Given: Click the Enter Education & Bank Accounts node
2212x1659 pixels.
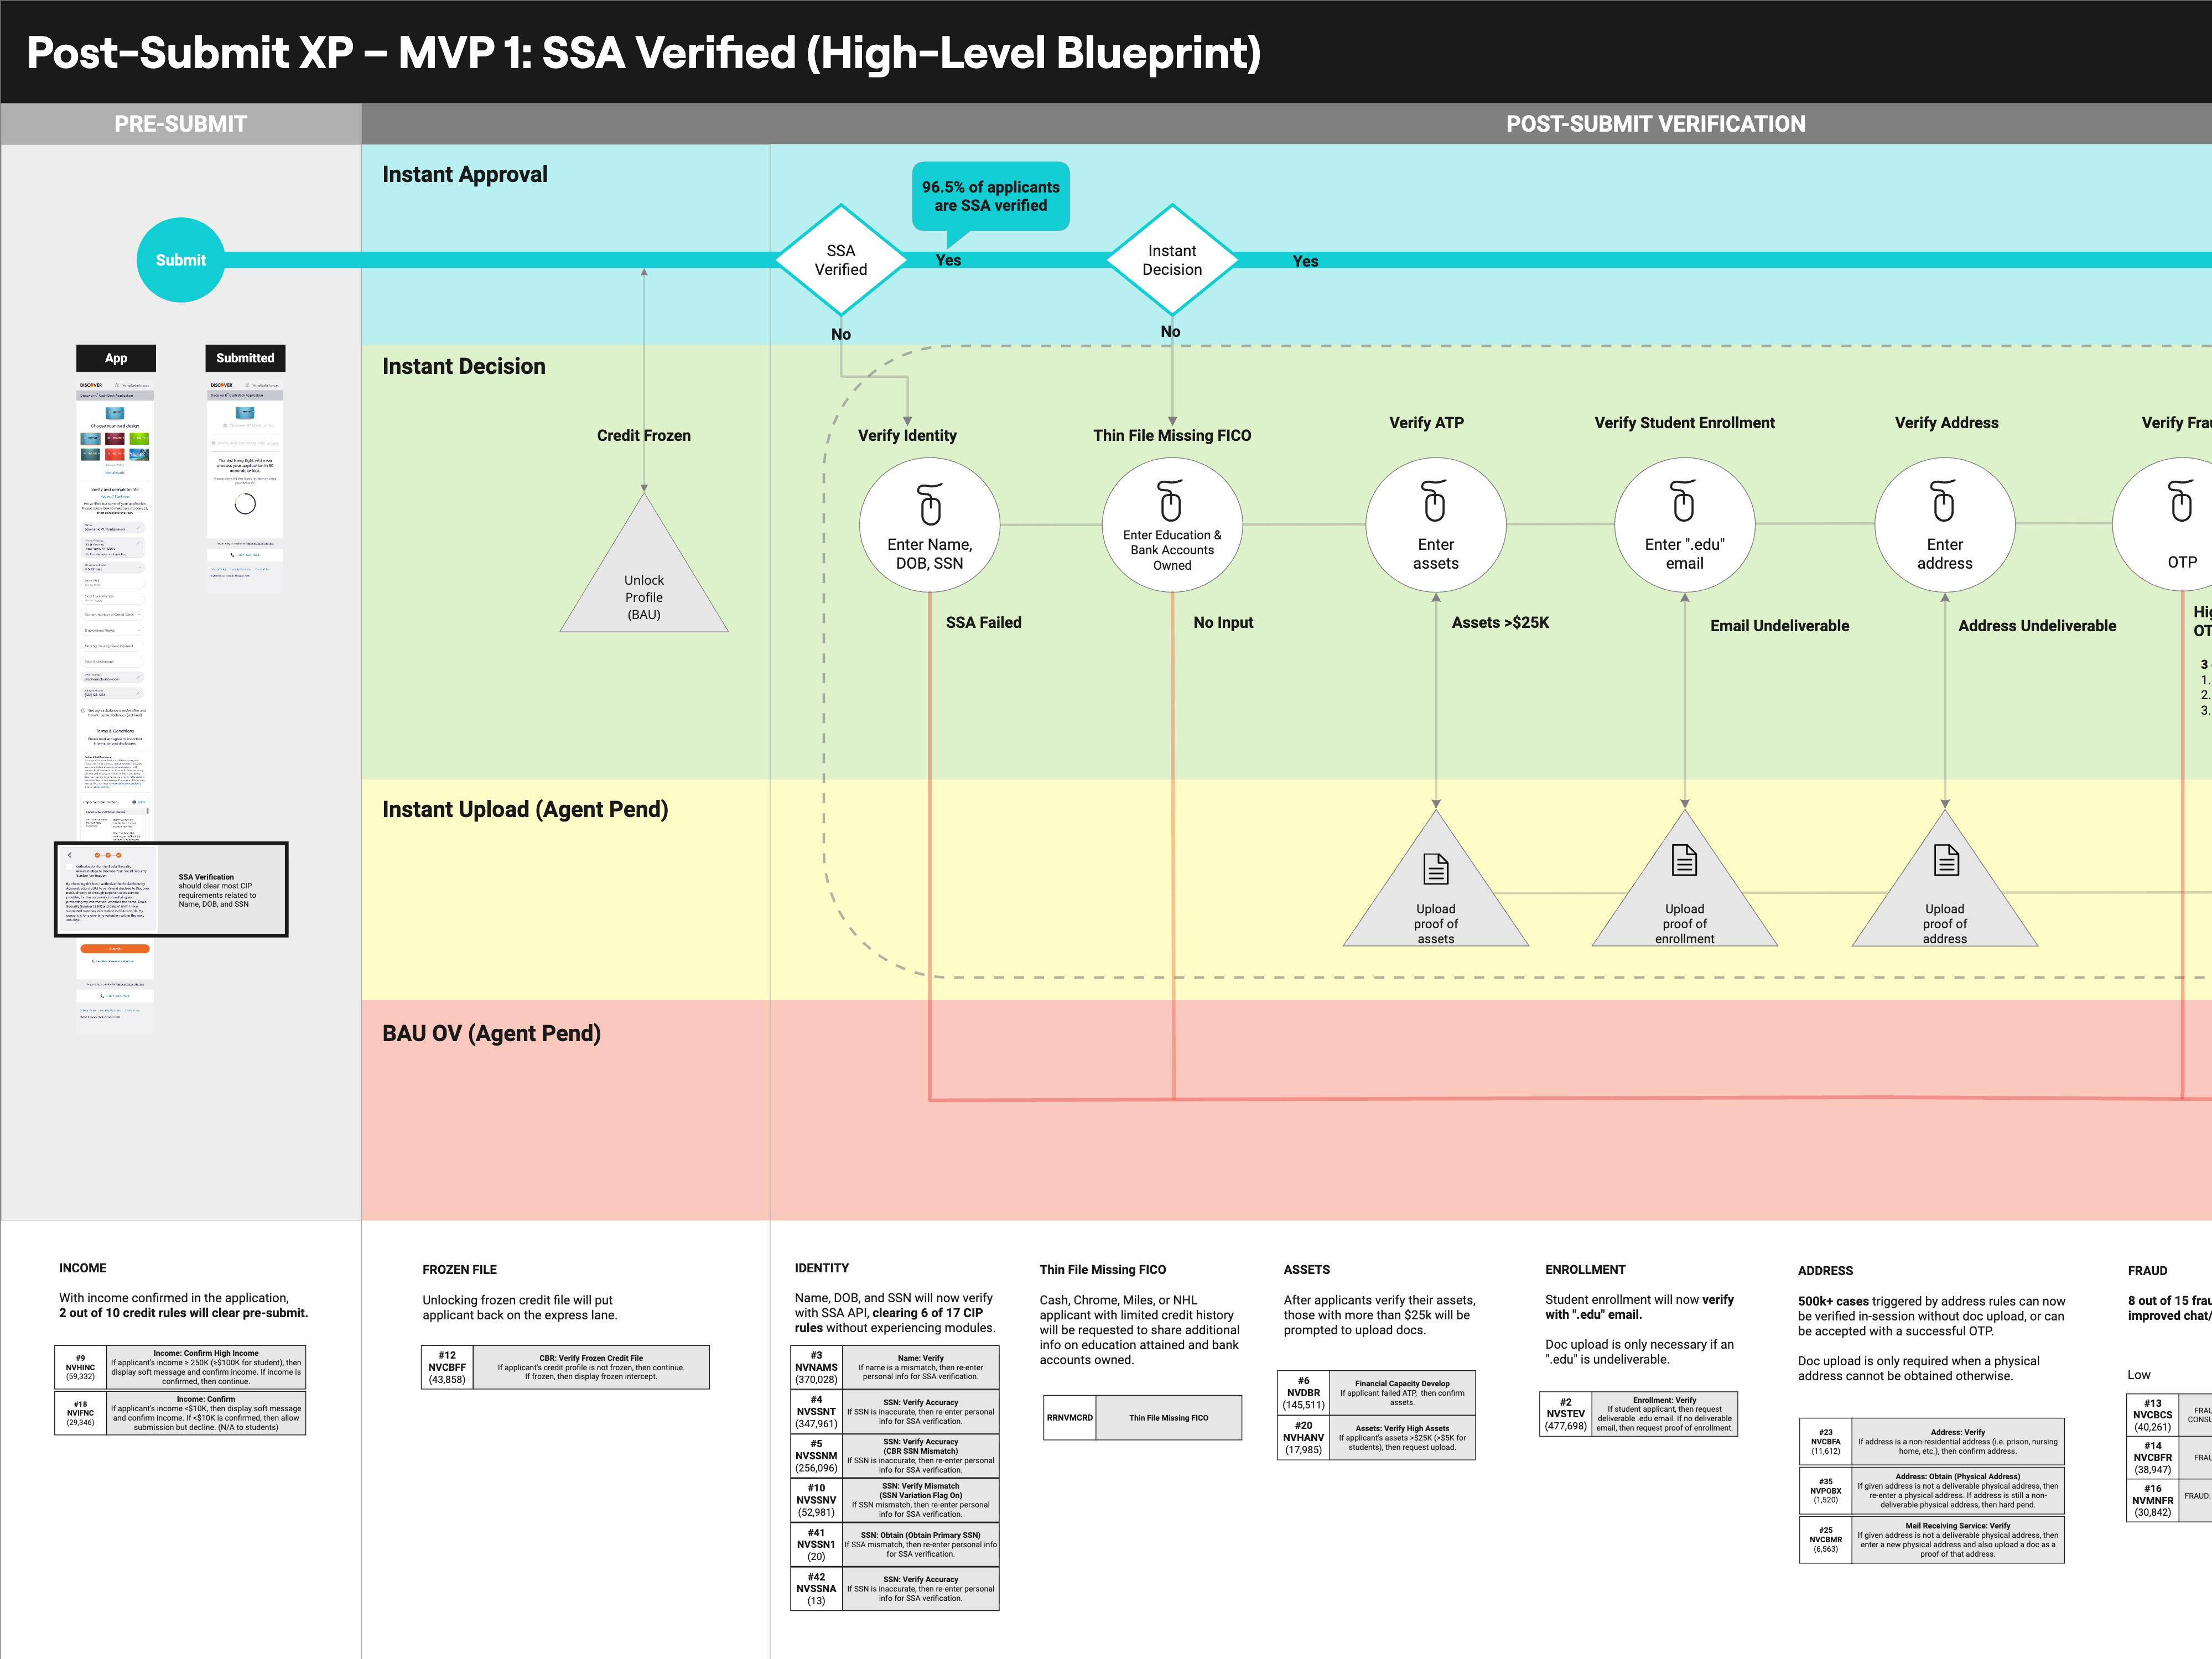Looking at the screenshot, I should click(1172, 526).
